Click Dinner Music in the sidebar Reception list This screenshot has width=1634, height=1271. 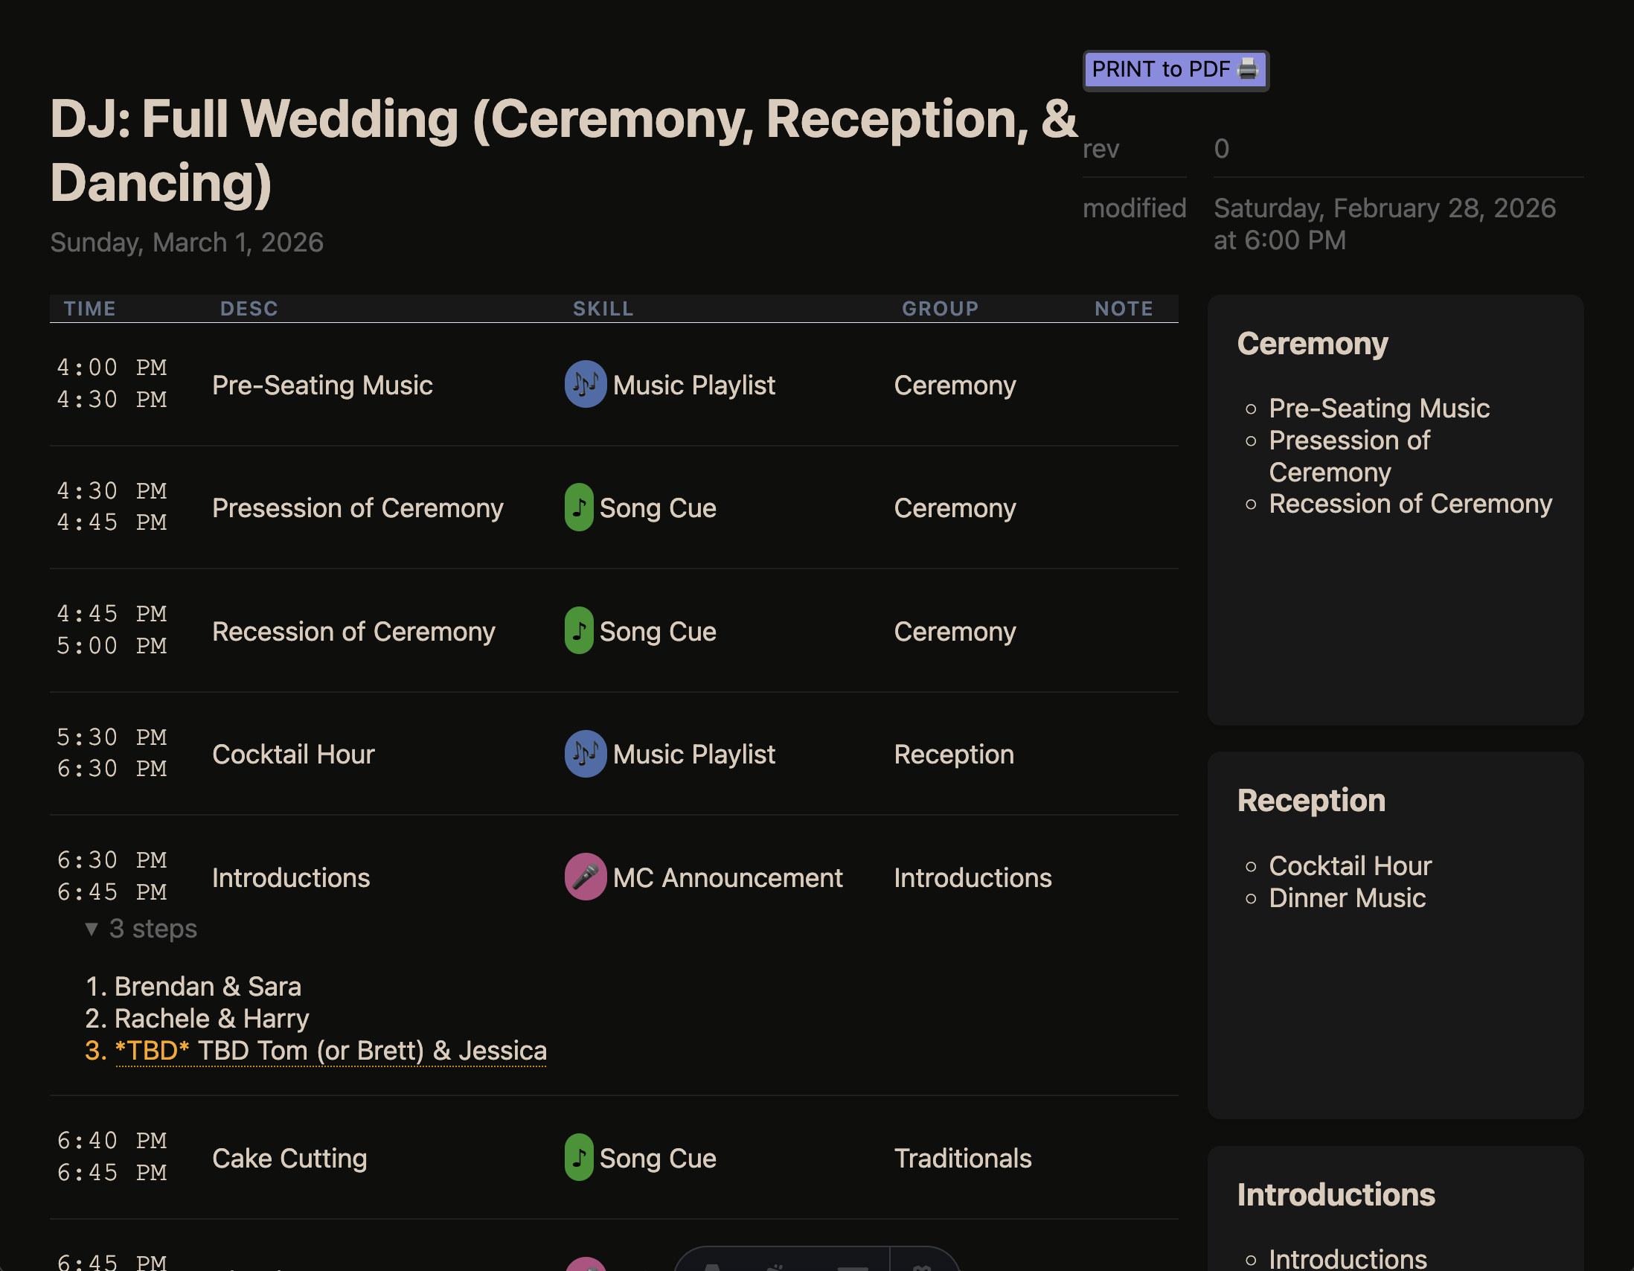pyautogui.click(x=1347, y=897)
